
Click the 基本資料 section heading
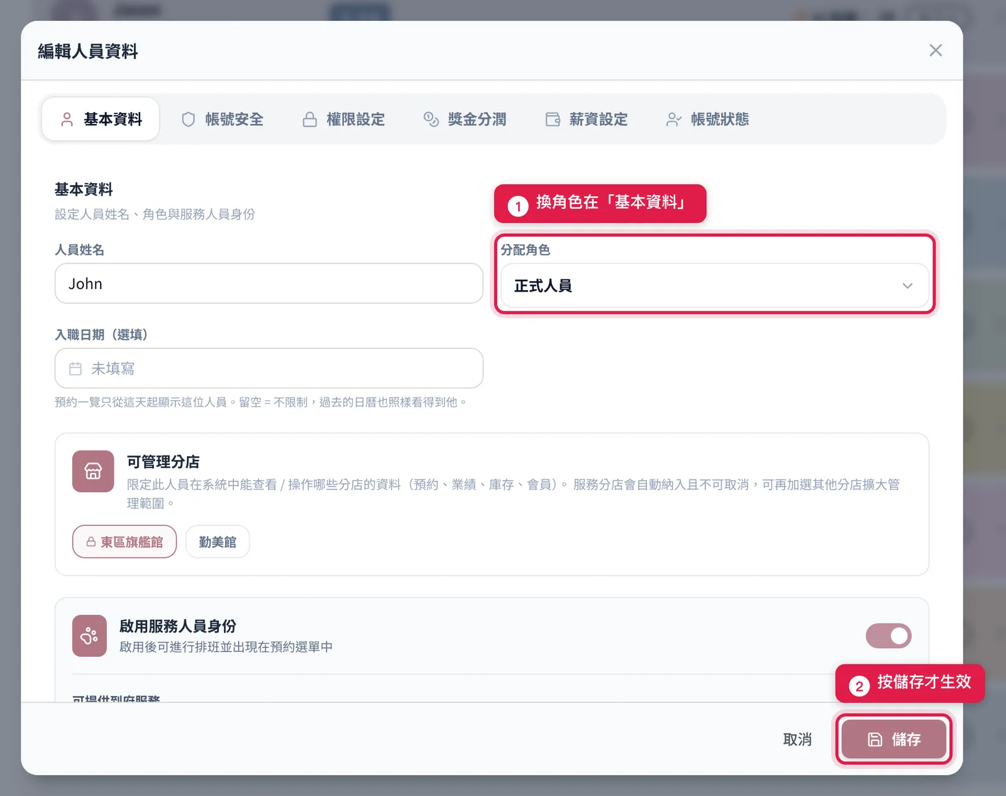84,189
